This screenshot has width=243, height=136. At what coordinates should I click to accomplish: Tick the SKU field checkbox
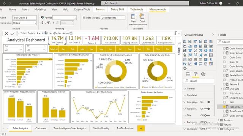pyautogui.click(x=224, y=102)
